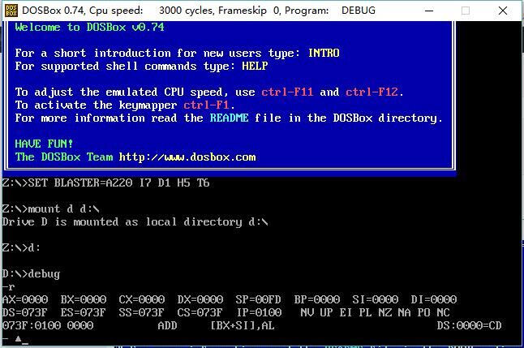
Task: Click the BP=0000 register value
Action: pos(317,299)
